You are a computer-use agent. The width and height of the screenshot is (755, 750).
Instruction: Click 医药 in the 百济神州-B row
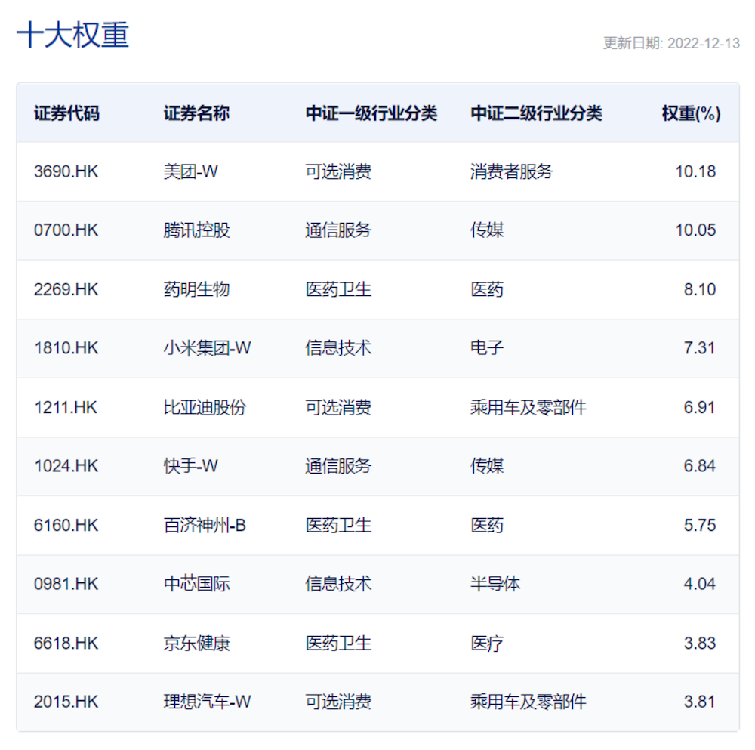point(487,525)
